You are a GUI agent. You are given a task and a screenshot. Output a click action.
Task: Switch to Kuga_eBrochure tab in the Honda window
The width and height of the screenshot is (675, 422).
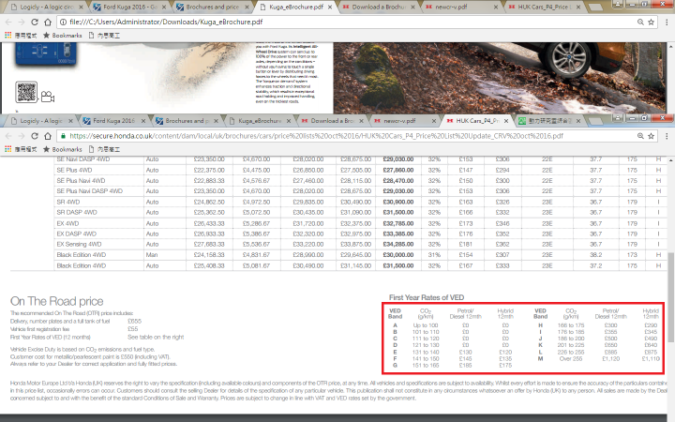click(x=260, y=121)
